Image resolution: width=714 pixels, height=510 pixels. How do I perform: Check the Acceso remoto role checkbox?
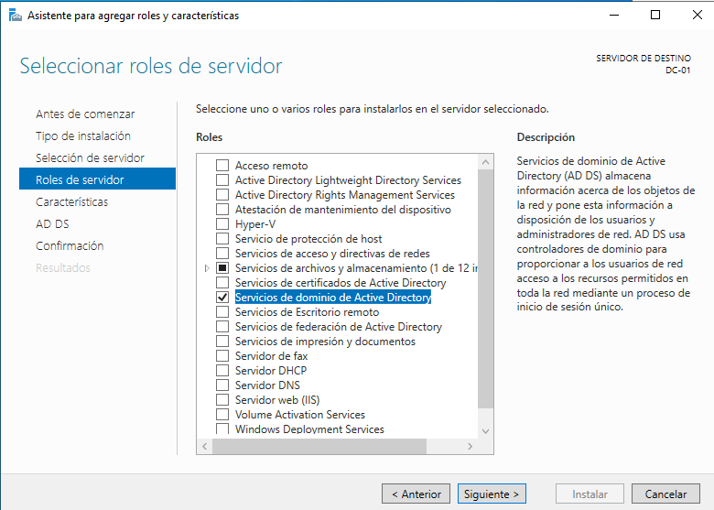pyautogui.click(x=222, y=166)
